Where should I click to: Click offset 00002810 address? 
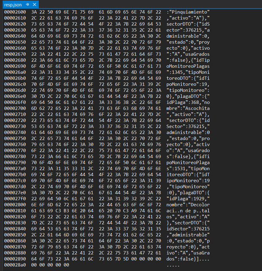[x=15, y=211]
